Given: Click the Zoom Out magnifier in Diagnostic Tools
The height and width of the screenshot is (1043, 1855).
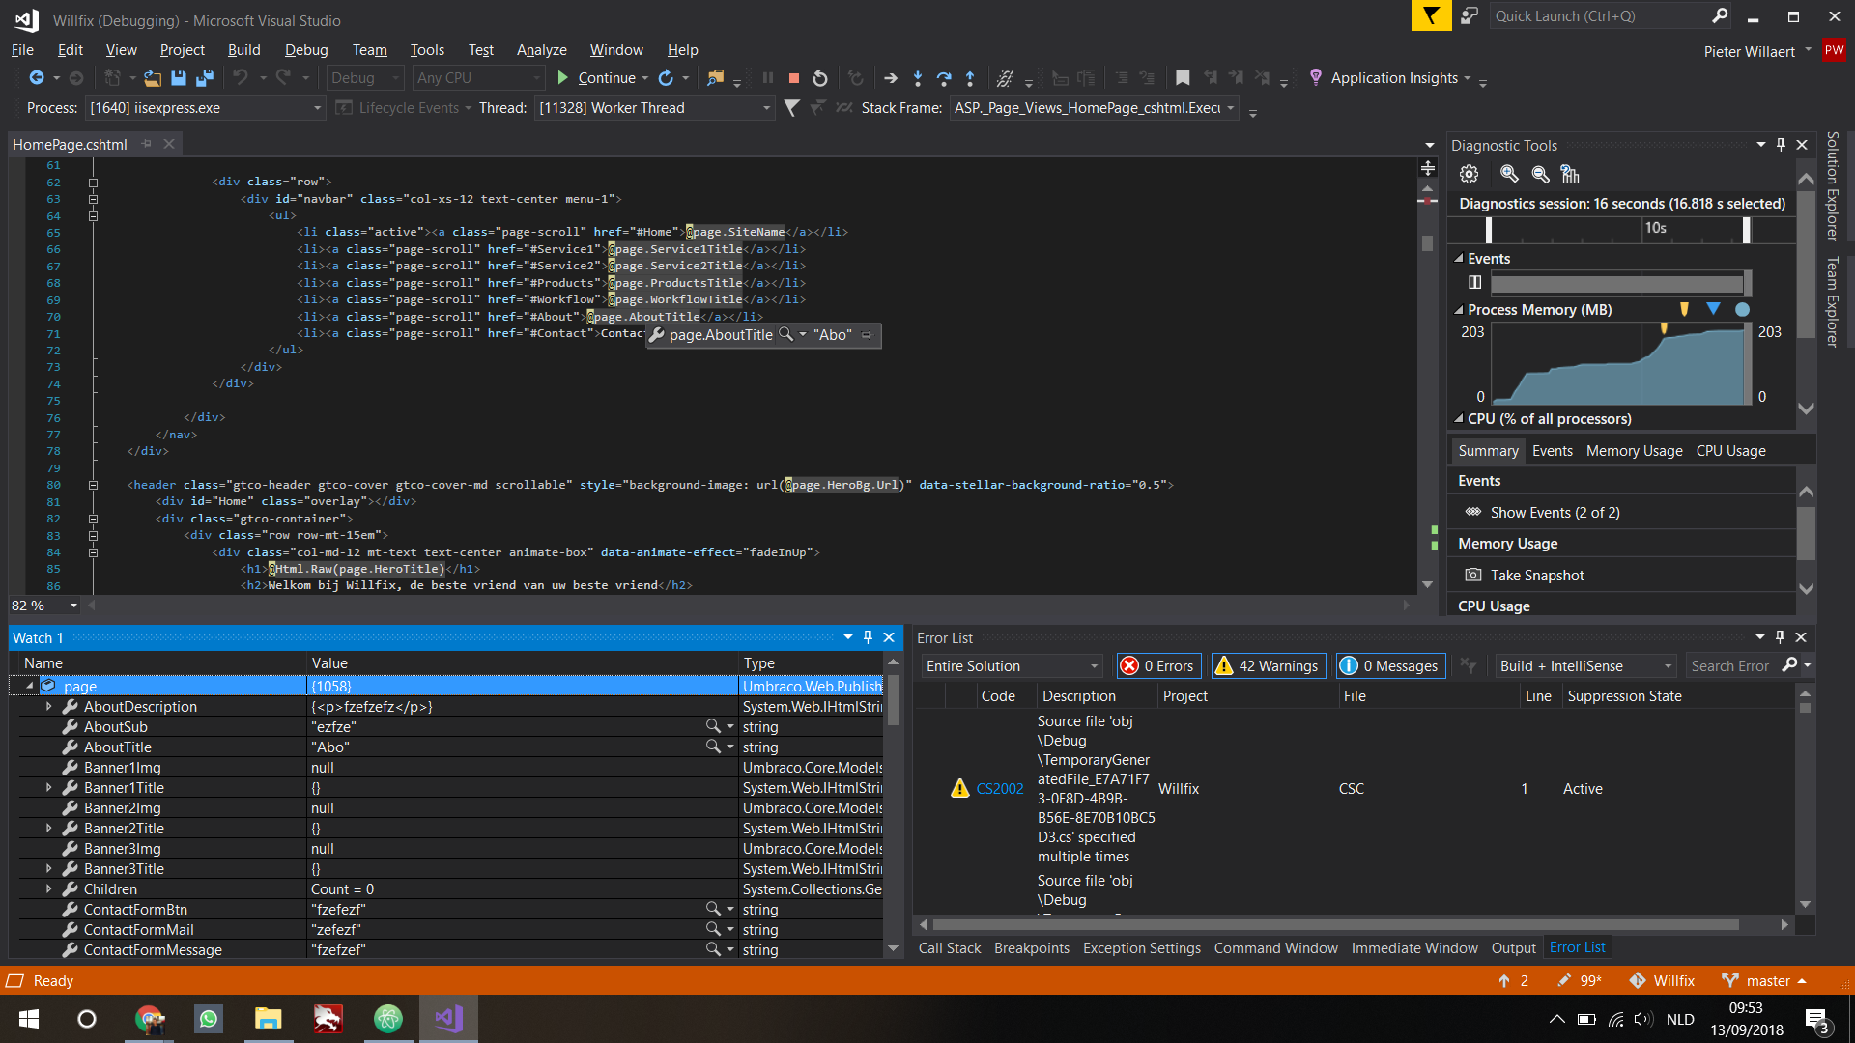Looking at the screenshot, I should click(1541, 174).
